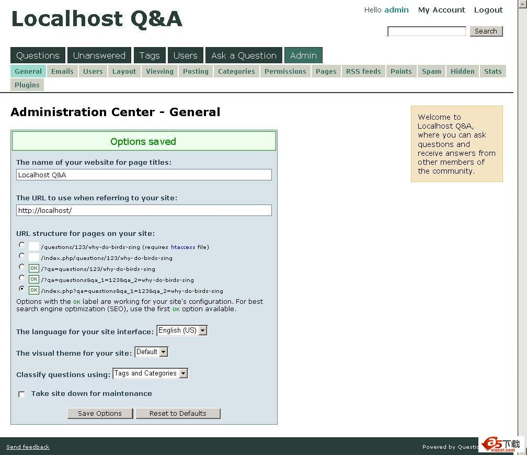The width and height of the screenshot is (527, 455).
Task: Click the Save Options button
Action: (100, 413)
